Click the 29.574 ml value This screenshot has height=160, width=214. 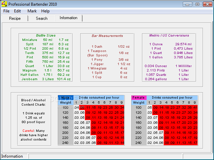coord(183,44)
